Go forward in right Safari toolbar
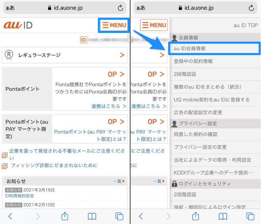The image size is (261, 224). click(x=168, y=217)
